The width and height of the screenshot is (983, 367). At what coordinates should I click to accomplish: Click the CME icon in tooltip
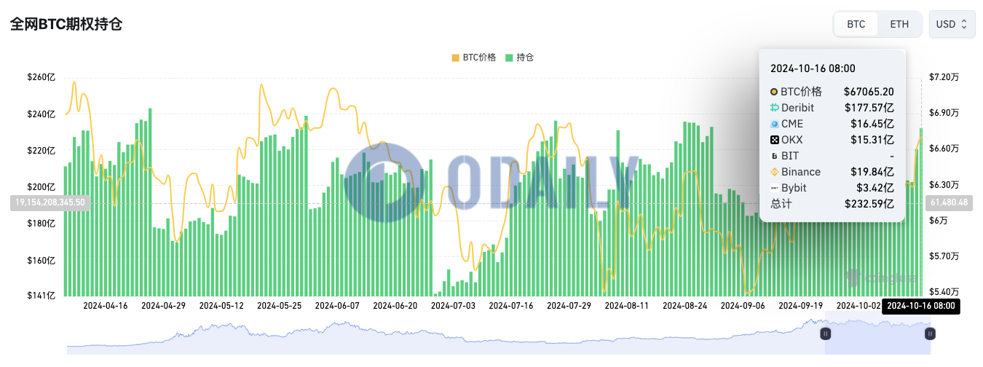coord(774,124)
